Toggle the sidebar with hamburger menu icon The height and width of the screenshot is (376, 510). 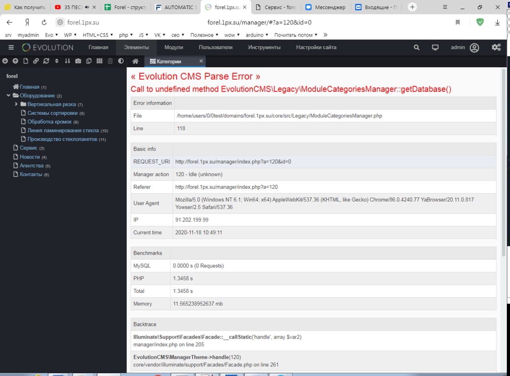pos(11,47)
